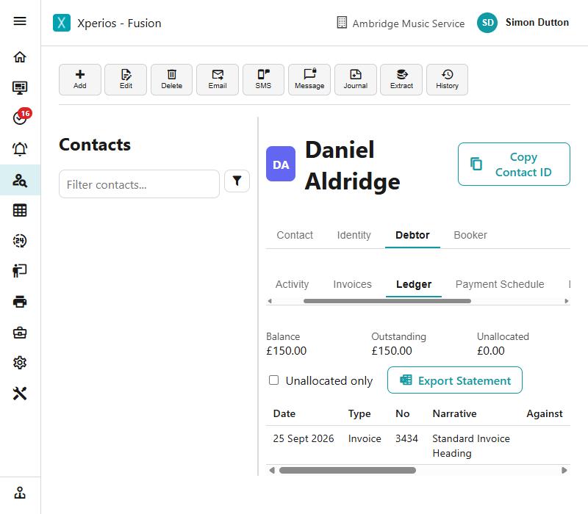Open the 24-hour sidebar icon
The width and height of the screenshot is (588, 514).
click(x=20, y=241)
